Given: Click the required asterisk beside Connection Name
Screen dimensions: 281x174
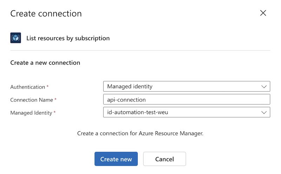Looking at the screenshot, I should (x=55, y=99).
